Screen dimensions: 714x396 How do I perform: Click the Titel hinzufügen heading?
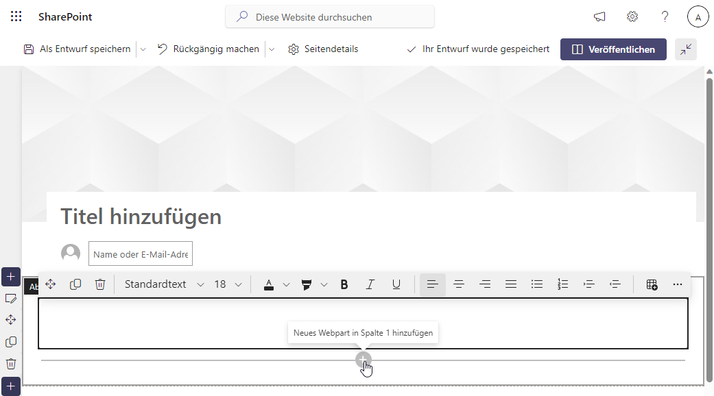point(141,216)
